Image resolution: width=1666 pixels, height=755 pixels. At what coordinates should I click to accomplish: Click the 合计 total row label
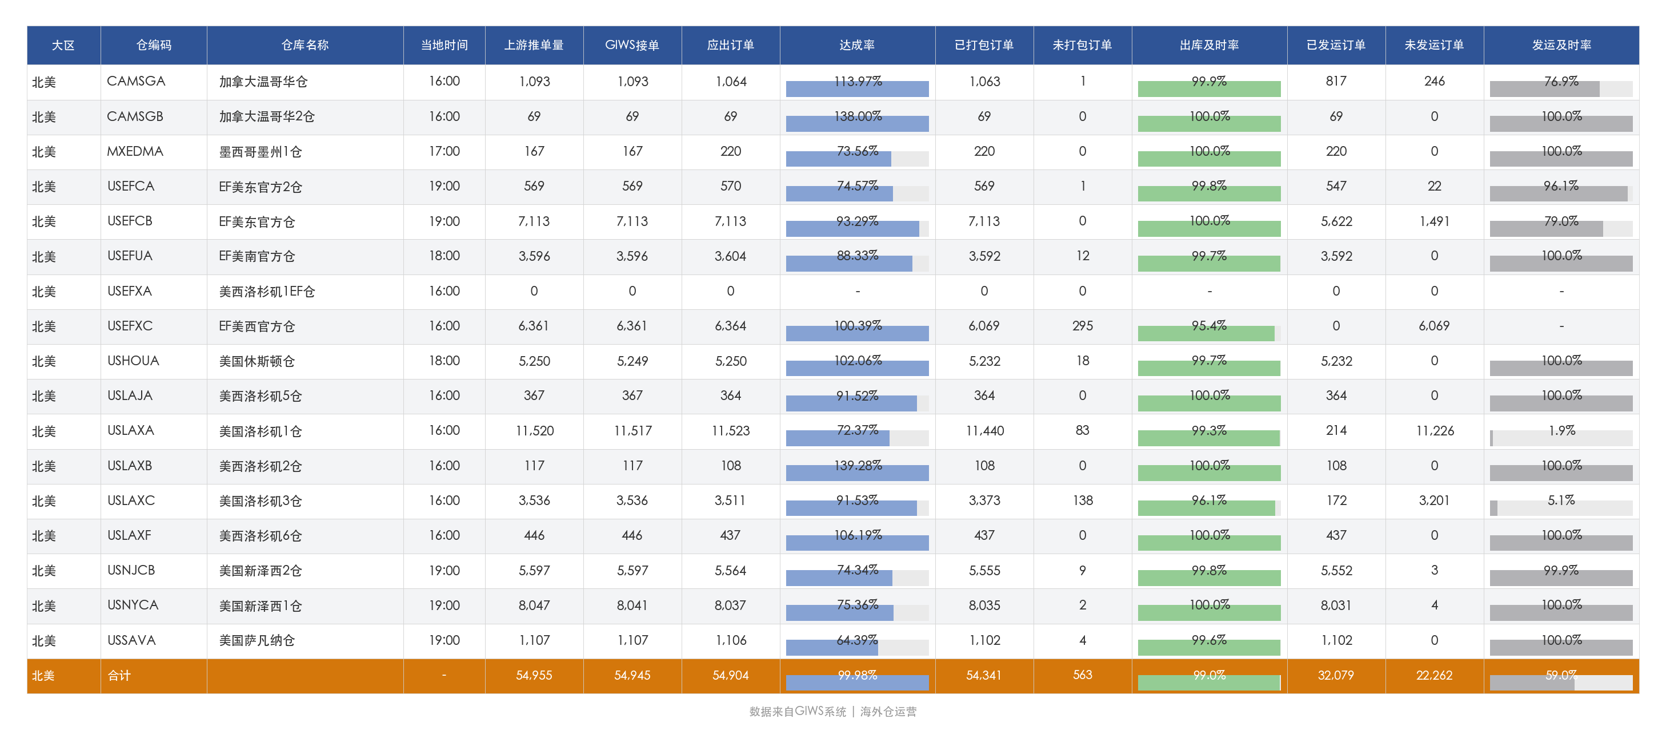[x=119, y=676]
